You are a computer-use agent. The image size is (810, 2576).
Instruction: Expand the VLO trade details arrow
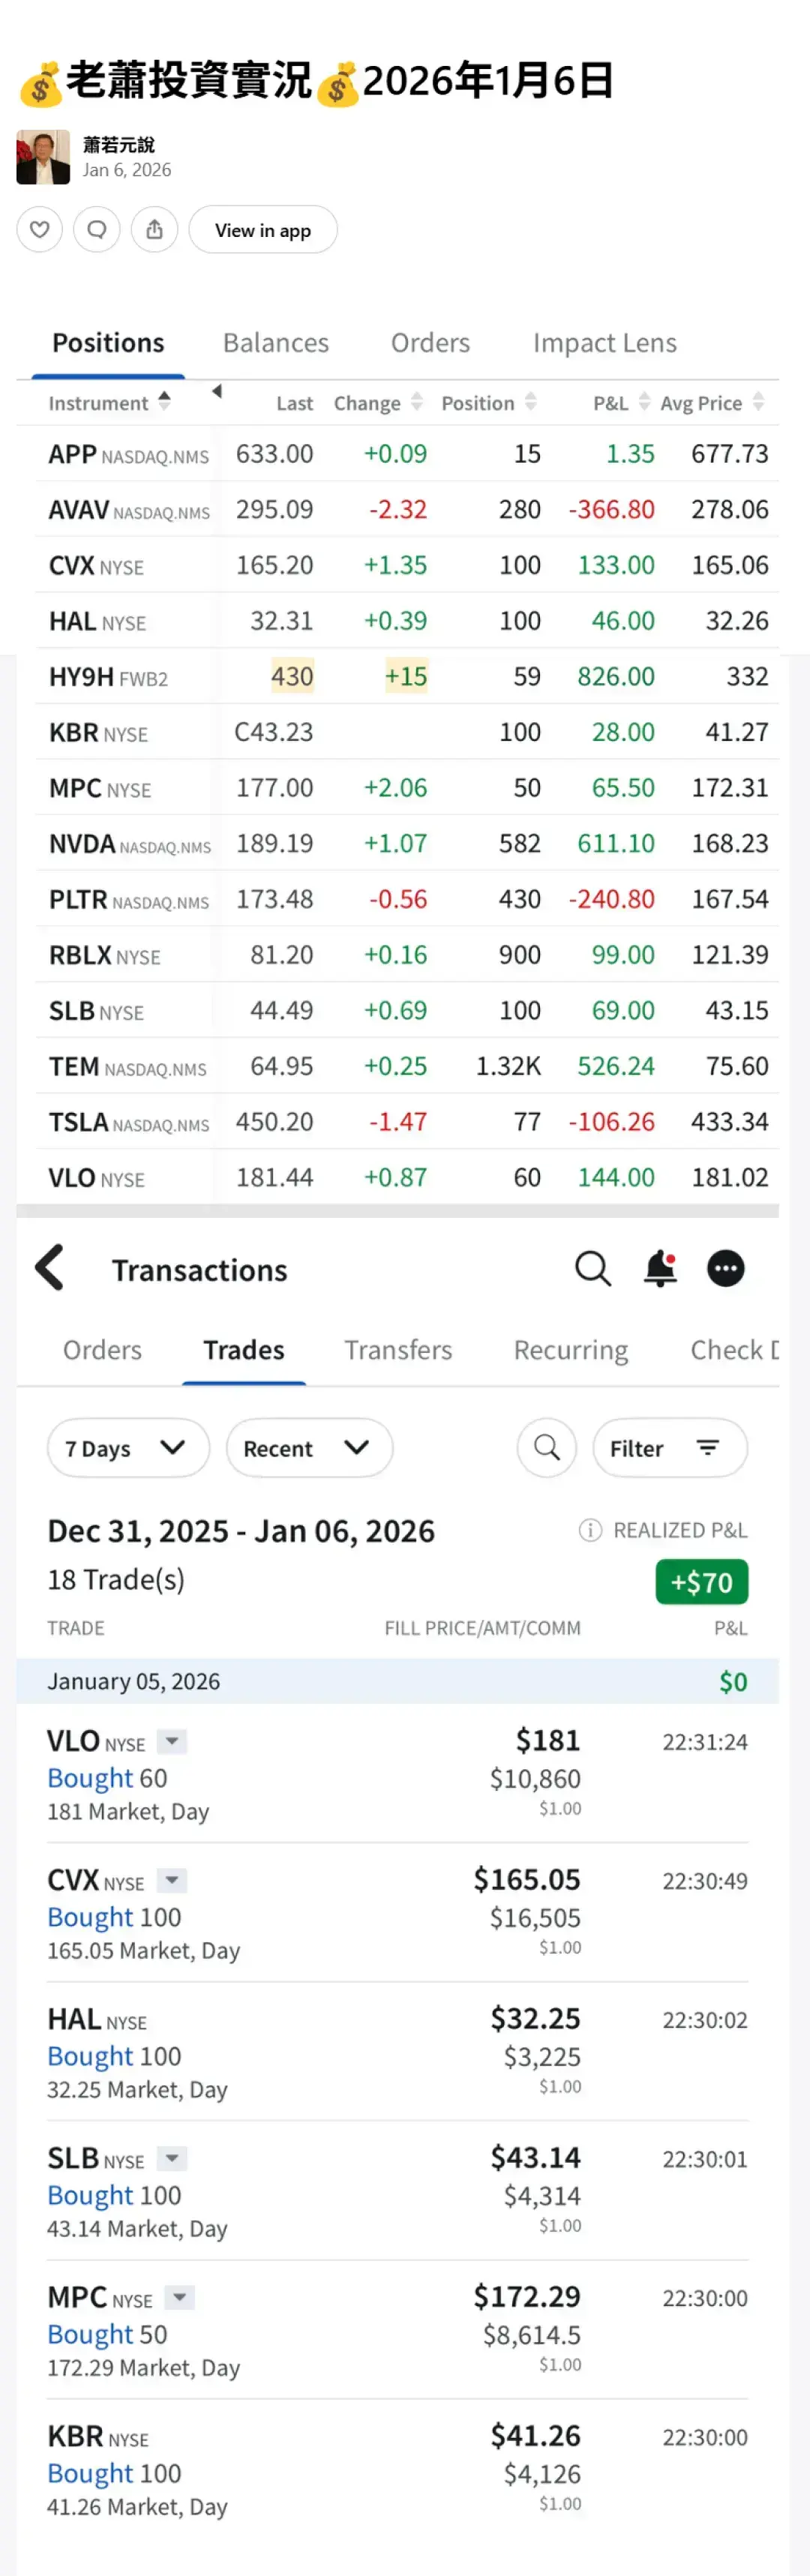tap(172, 1742)
